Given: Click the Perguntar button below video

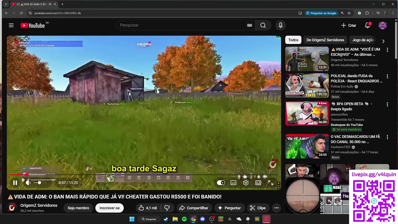Looking at the screenshot, I should point(229,208).
